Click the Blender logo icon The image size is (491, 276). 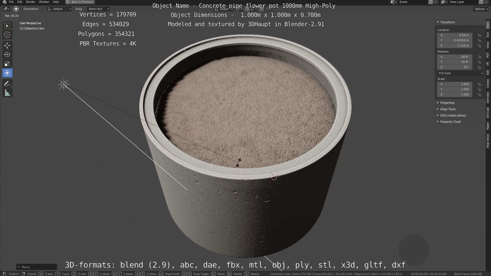(x=4, y=2)
